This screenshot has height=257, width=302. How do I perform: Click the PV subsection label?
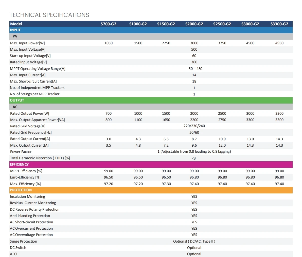click(x=15, y=36)
